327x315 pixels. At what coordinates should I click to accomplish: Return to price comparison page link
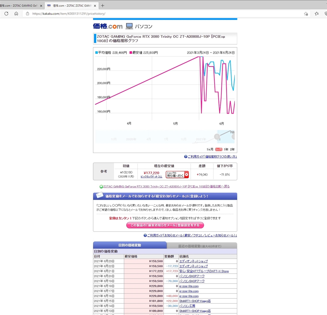(x=166, y=186)
